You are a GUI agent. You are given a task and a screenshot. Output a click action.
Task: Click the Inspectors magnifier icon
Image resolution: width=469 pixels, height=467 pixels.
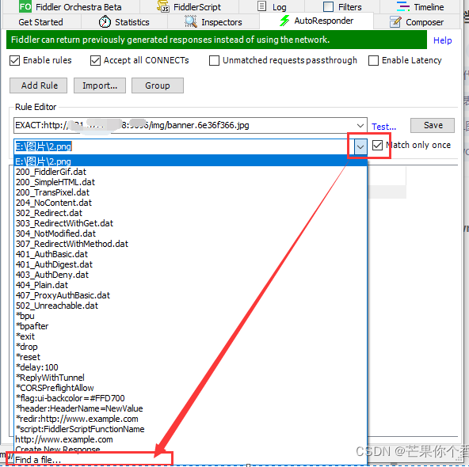click(x=190, y=21)
